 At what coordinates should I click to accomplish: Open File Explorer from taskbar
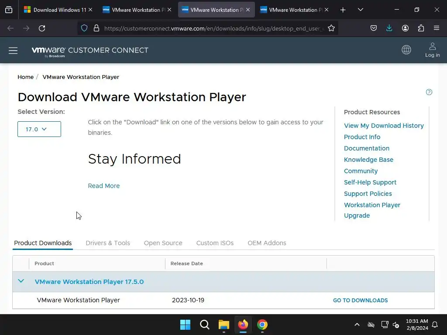click(x=224, y=325)
